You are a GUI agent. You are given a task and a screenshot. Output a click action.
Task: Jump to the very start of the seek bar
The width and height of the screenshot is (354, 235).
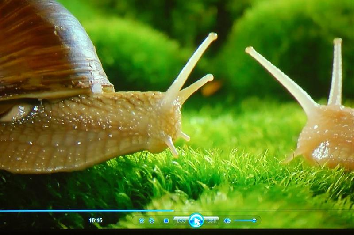point(1,211)
